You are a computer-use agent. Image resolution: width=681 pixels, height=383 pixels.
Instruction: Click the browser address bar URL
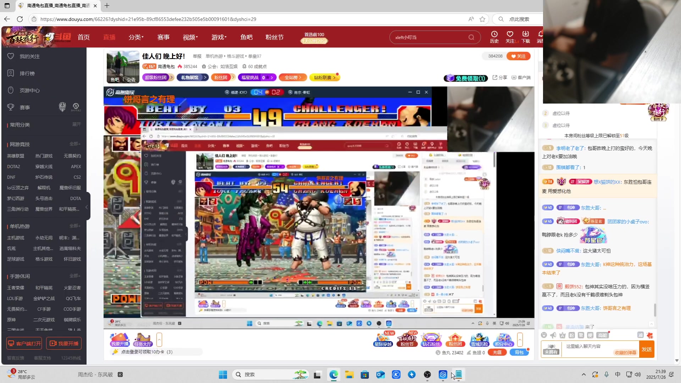(148, 19)
